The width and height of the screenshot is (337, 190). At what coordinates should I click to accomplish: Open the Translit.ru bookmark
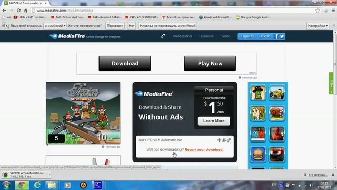coord(179,17)
